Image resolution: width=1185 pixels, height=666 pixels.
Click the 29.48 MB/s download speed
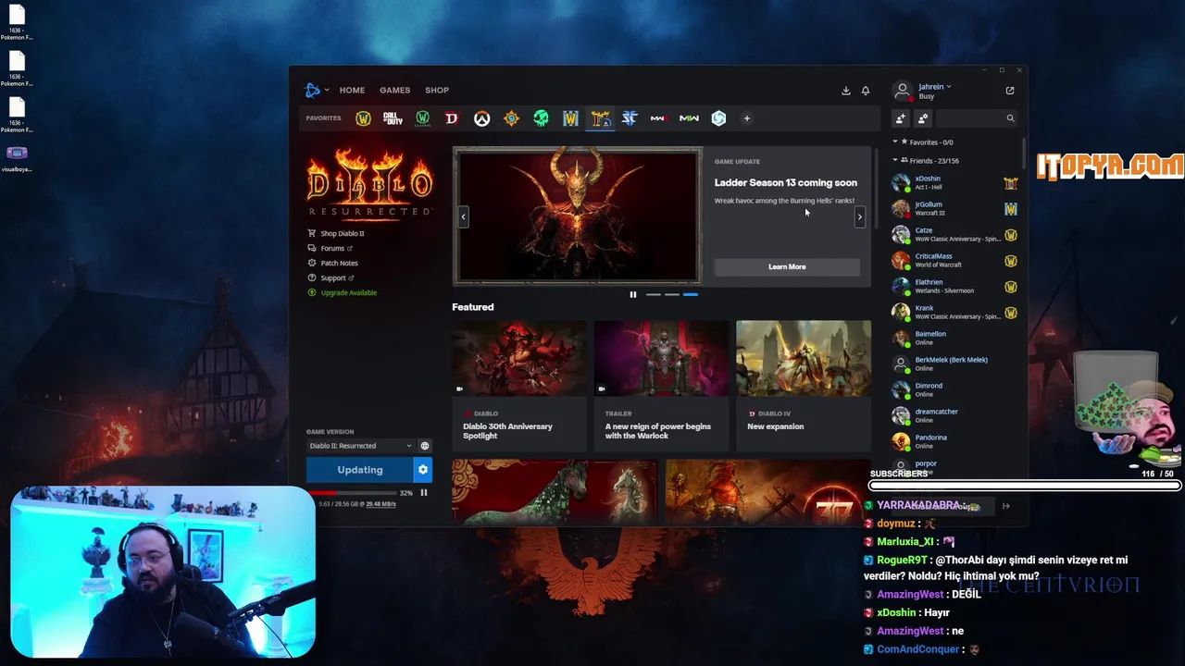pos(380,504)
